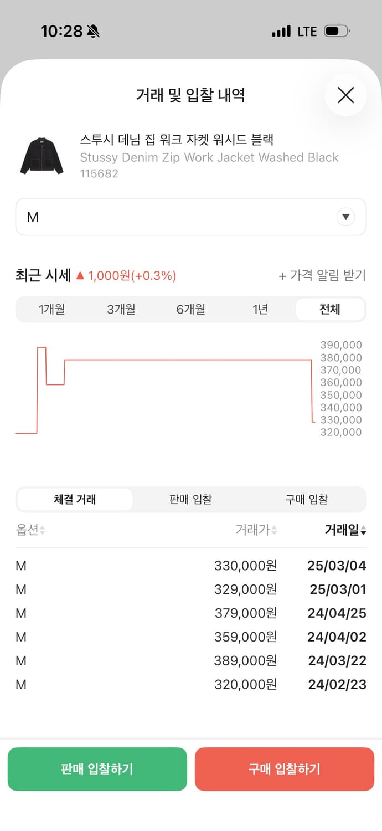The image size is (382, 831).
Task: Tap the battery indicator in status bar
Action: 338,31
